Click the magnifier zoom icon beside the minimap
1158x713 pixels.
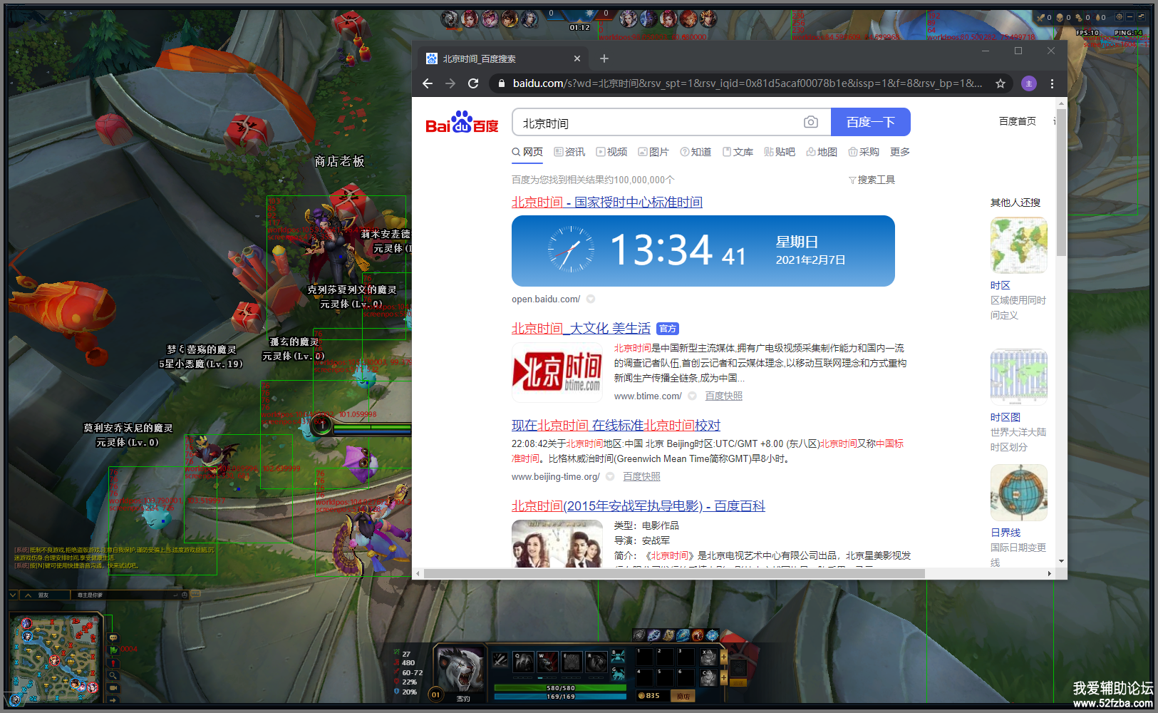pyautogui.click(x=113, y=675)
